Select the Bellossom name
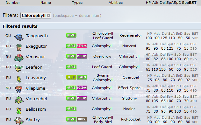Viewport: 201px width, 125px height. click(36, 109)
